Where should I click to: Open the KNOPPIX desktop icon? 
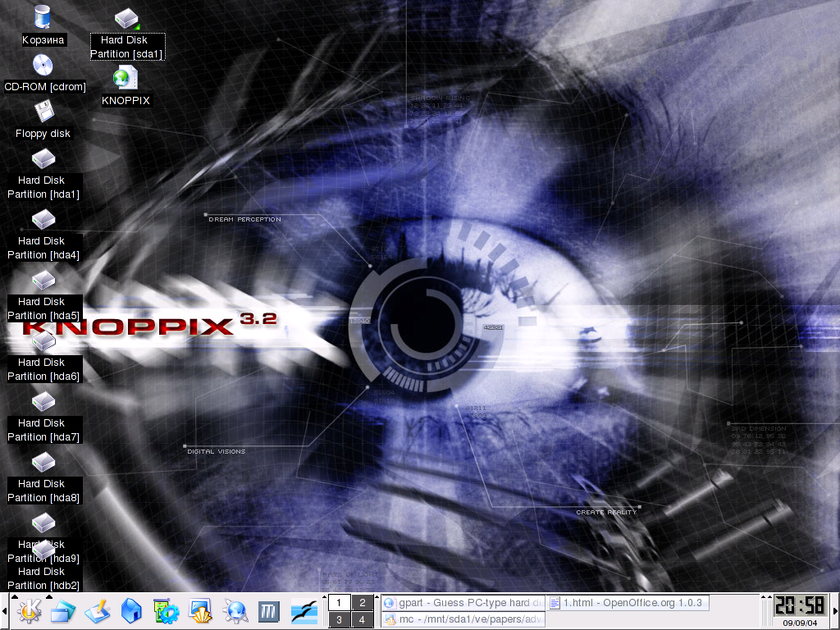(x=126, y=78)
